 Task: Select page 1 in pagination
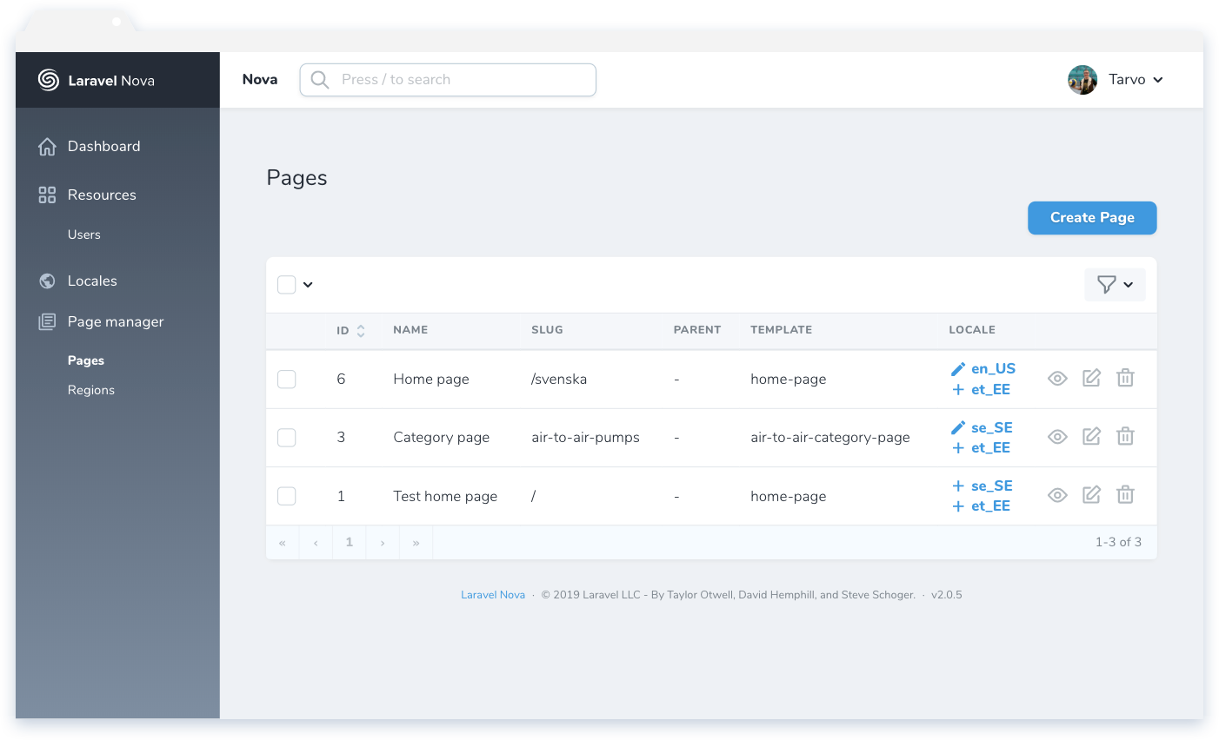pos(350,543)
